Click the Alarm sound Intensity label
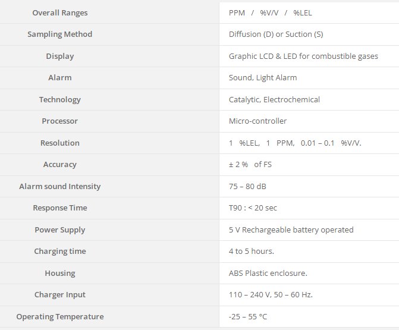 click(60, 186)
